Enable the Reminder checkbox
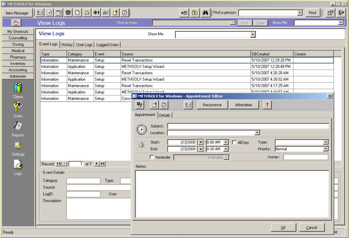This screenshot has height=238, width=349. pos(152,157)
